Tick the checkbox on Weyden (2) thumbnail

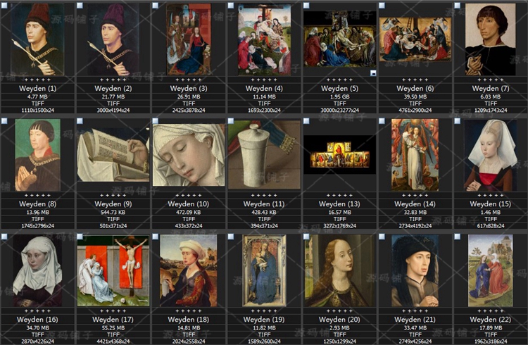tap(80, 5)
